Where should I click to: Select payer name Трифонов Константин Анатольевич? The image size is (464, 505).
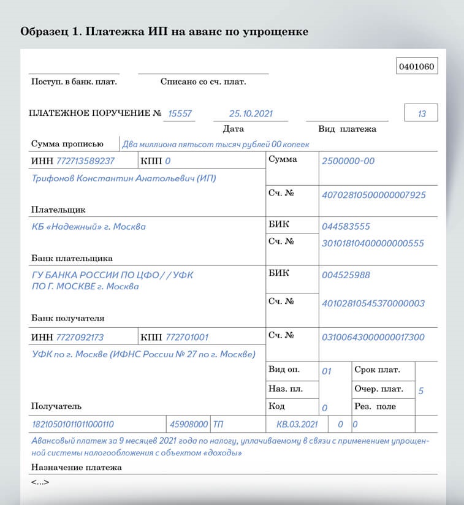pyautogui.click(x=123, y=179)
